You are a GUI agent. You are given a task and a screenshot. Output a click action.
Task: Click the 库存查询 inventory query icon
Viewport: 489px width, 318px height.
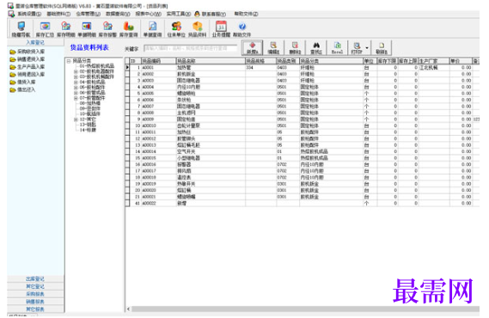pos(129,29)
